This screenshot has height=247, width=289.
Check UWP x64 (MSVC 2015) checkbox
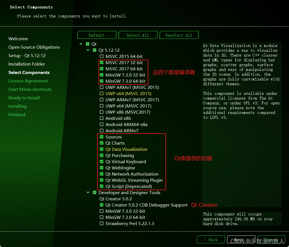[102, 93]
